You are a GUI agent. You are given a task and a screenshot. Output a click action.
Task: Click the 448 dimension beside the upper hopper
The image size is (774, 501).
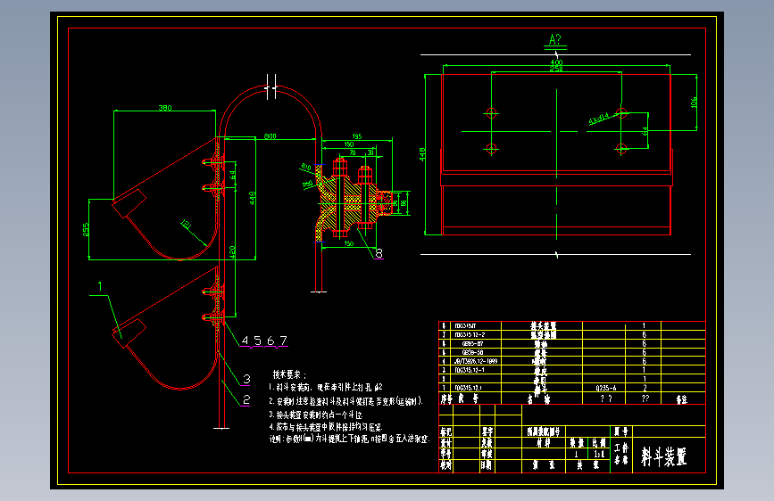tap(253, 198)
